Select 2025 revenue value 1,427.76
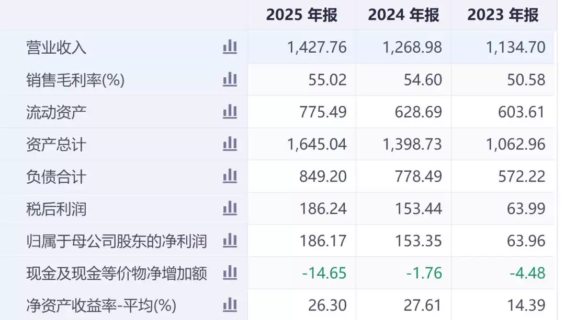 tap(317, 48)
